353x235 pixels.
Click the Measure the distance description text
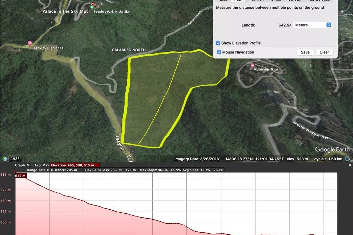pos(270,8)
